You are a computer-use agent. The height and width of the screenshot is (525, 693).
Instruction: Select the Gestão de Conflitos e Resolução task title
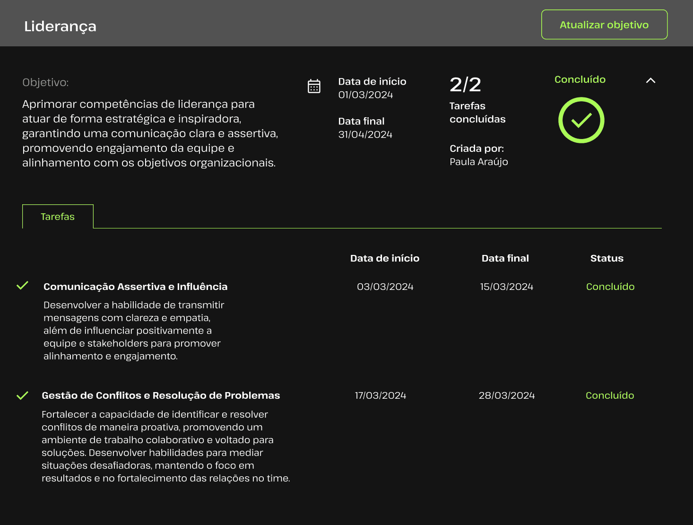click(161, 395)
